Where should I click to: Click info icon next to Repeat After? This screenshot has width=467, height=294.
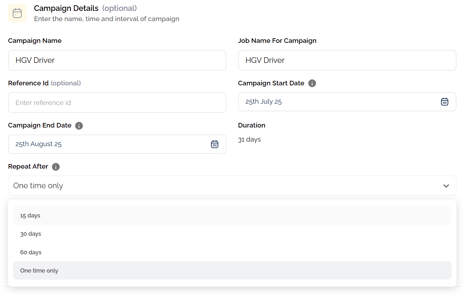[x=56, y=167]
